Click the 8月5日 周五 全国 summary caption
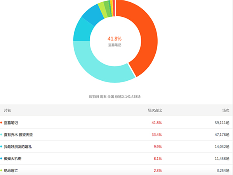The image size is (233, 175). click(x=115, y=96)
